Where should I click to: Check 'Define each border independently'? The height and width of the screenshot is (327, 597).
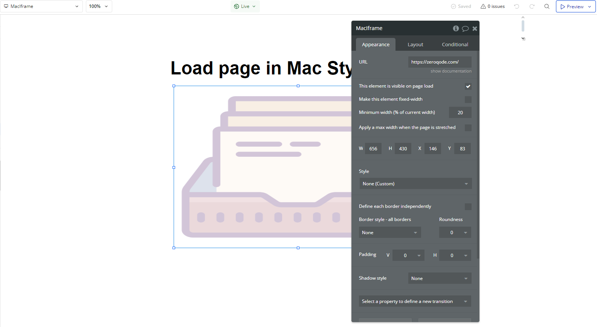click(468, 207)
